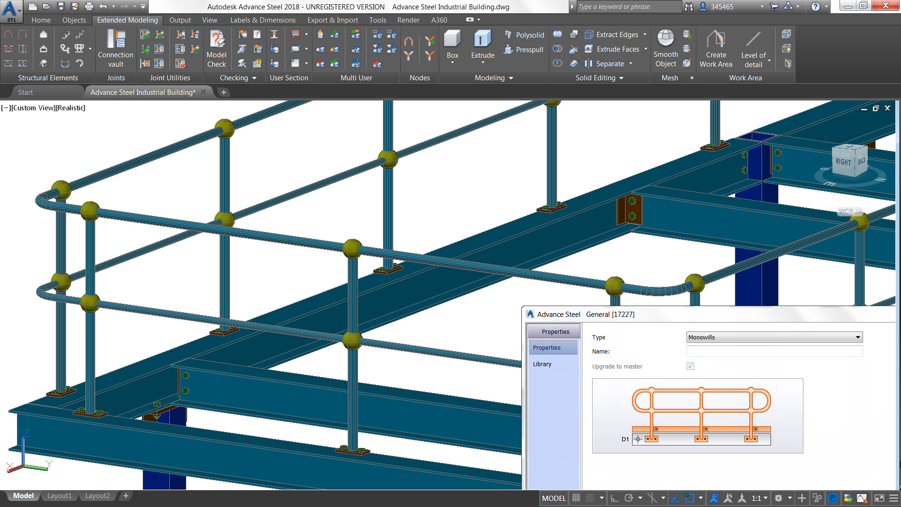Open the Type dropdown showing Monowills
The image size is (901, 507).
tap(774, 337)
